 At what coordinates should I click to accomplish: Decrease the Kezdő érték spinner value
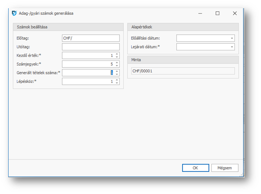click(117, 57)
